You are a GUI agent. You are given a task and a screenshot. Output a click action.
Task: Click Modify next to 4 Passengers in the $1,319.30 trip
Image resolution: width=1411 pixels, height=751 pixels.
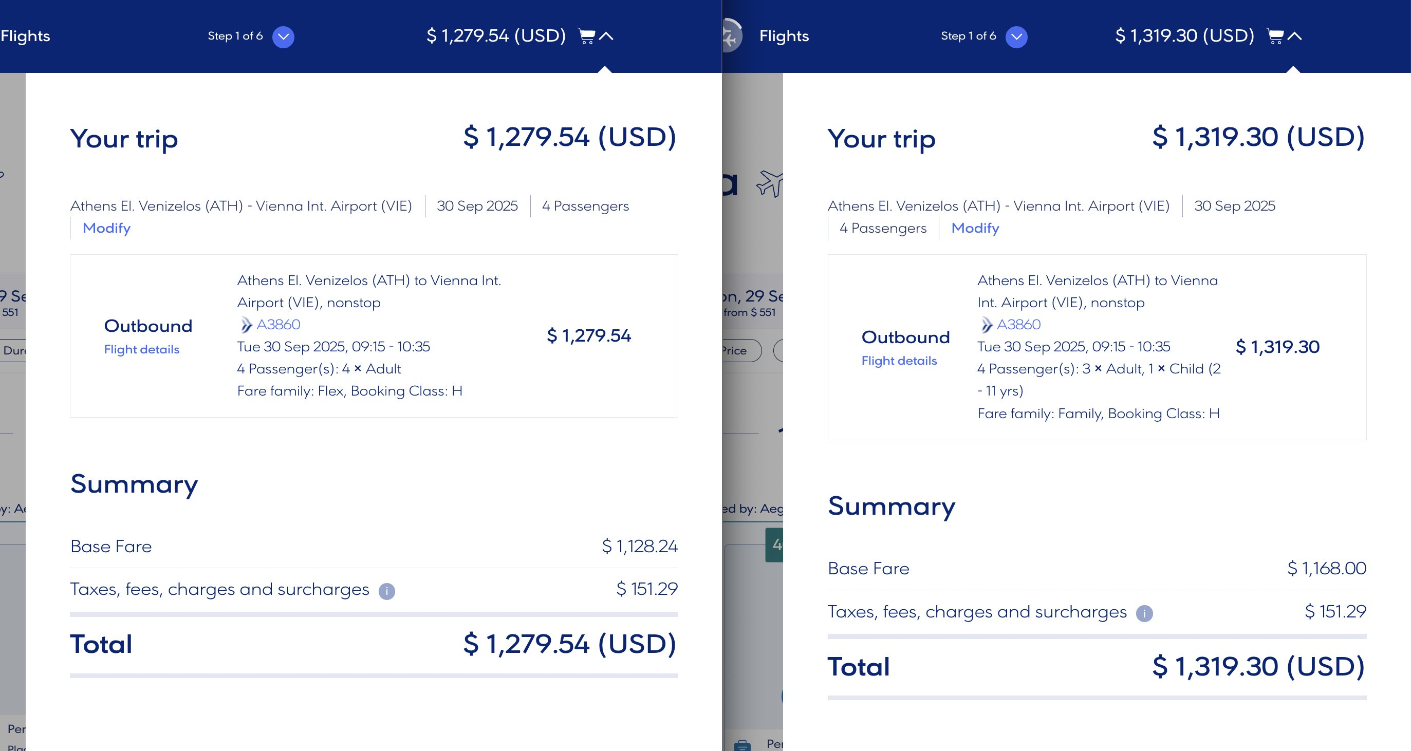(975, 228)
